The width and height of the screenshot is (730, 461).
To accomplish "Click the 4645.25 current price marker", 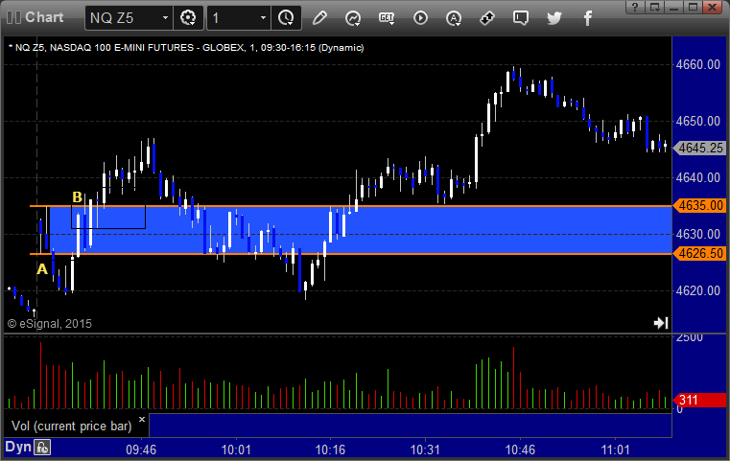I will pos(699,148).
